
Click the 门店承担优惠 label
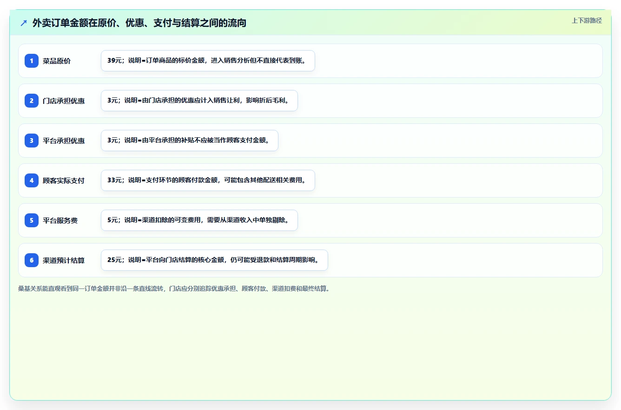tap(64, 101)
